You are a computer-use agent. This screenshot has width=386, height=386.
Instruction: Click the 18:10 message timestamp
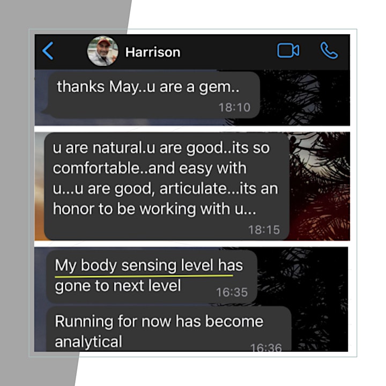pyautogui.click(x=234, y=107)
